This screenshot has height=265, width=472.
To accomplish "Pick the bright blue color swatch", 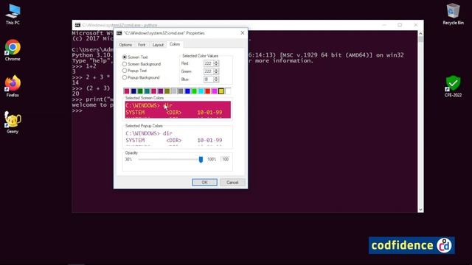I will pos(187,91).
